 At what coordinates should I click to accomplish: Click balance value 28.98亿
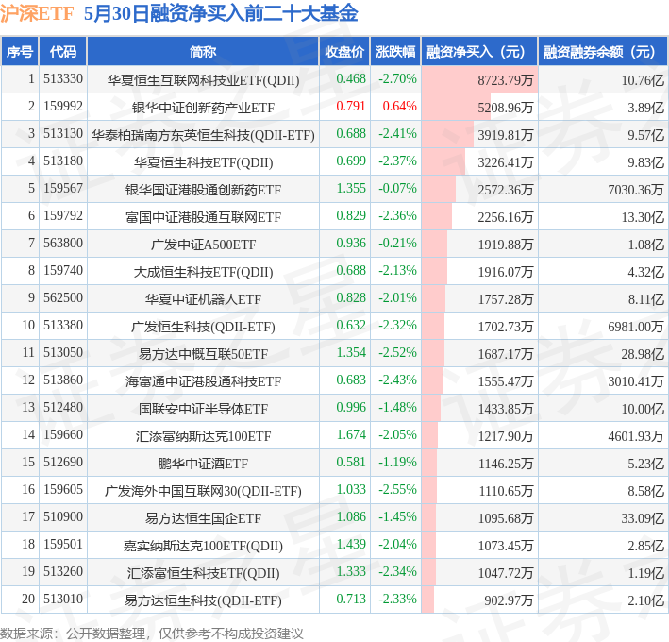(x=643, y=354)
